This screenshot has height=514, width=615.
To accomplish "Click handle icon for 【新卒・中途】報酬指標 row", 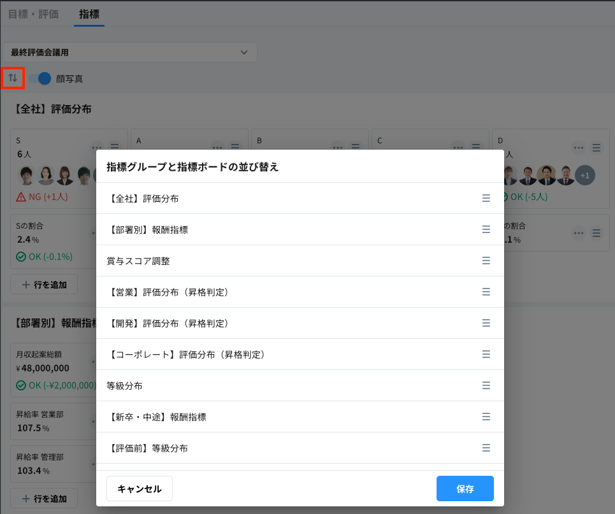I will click(486, 417).
